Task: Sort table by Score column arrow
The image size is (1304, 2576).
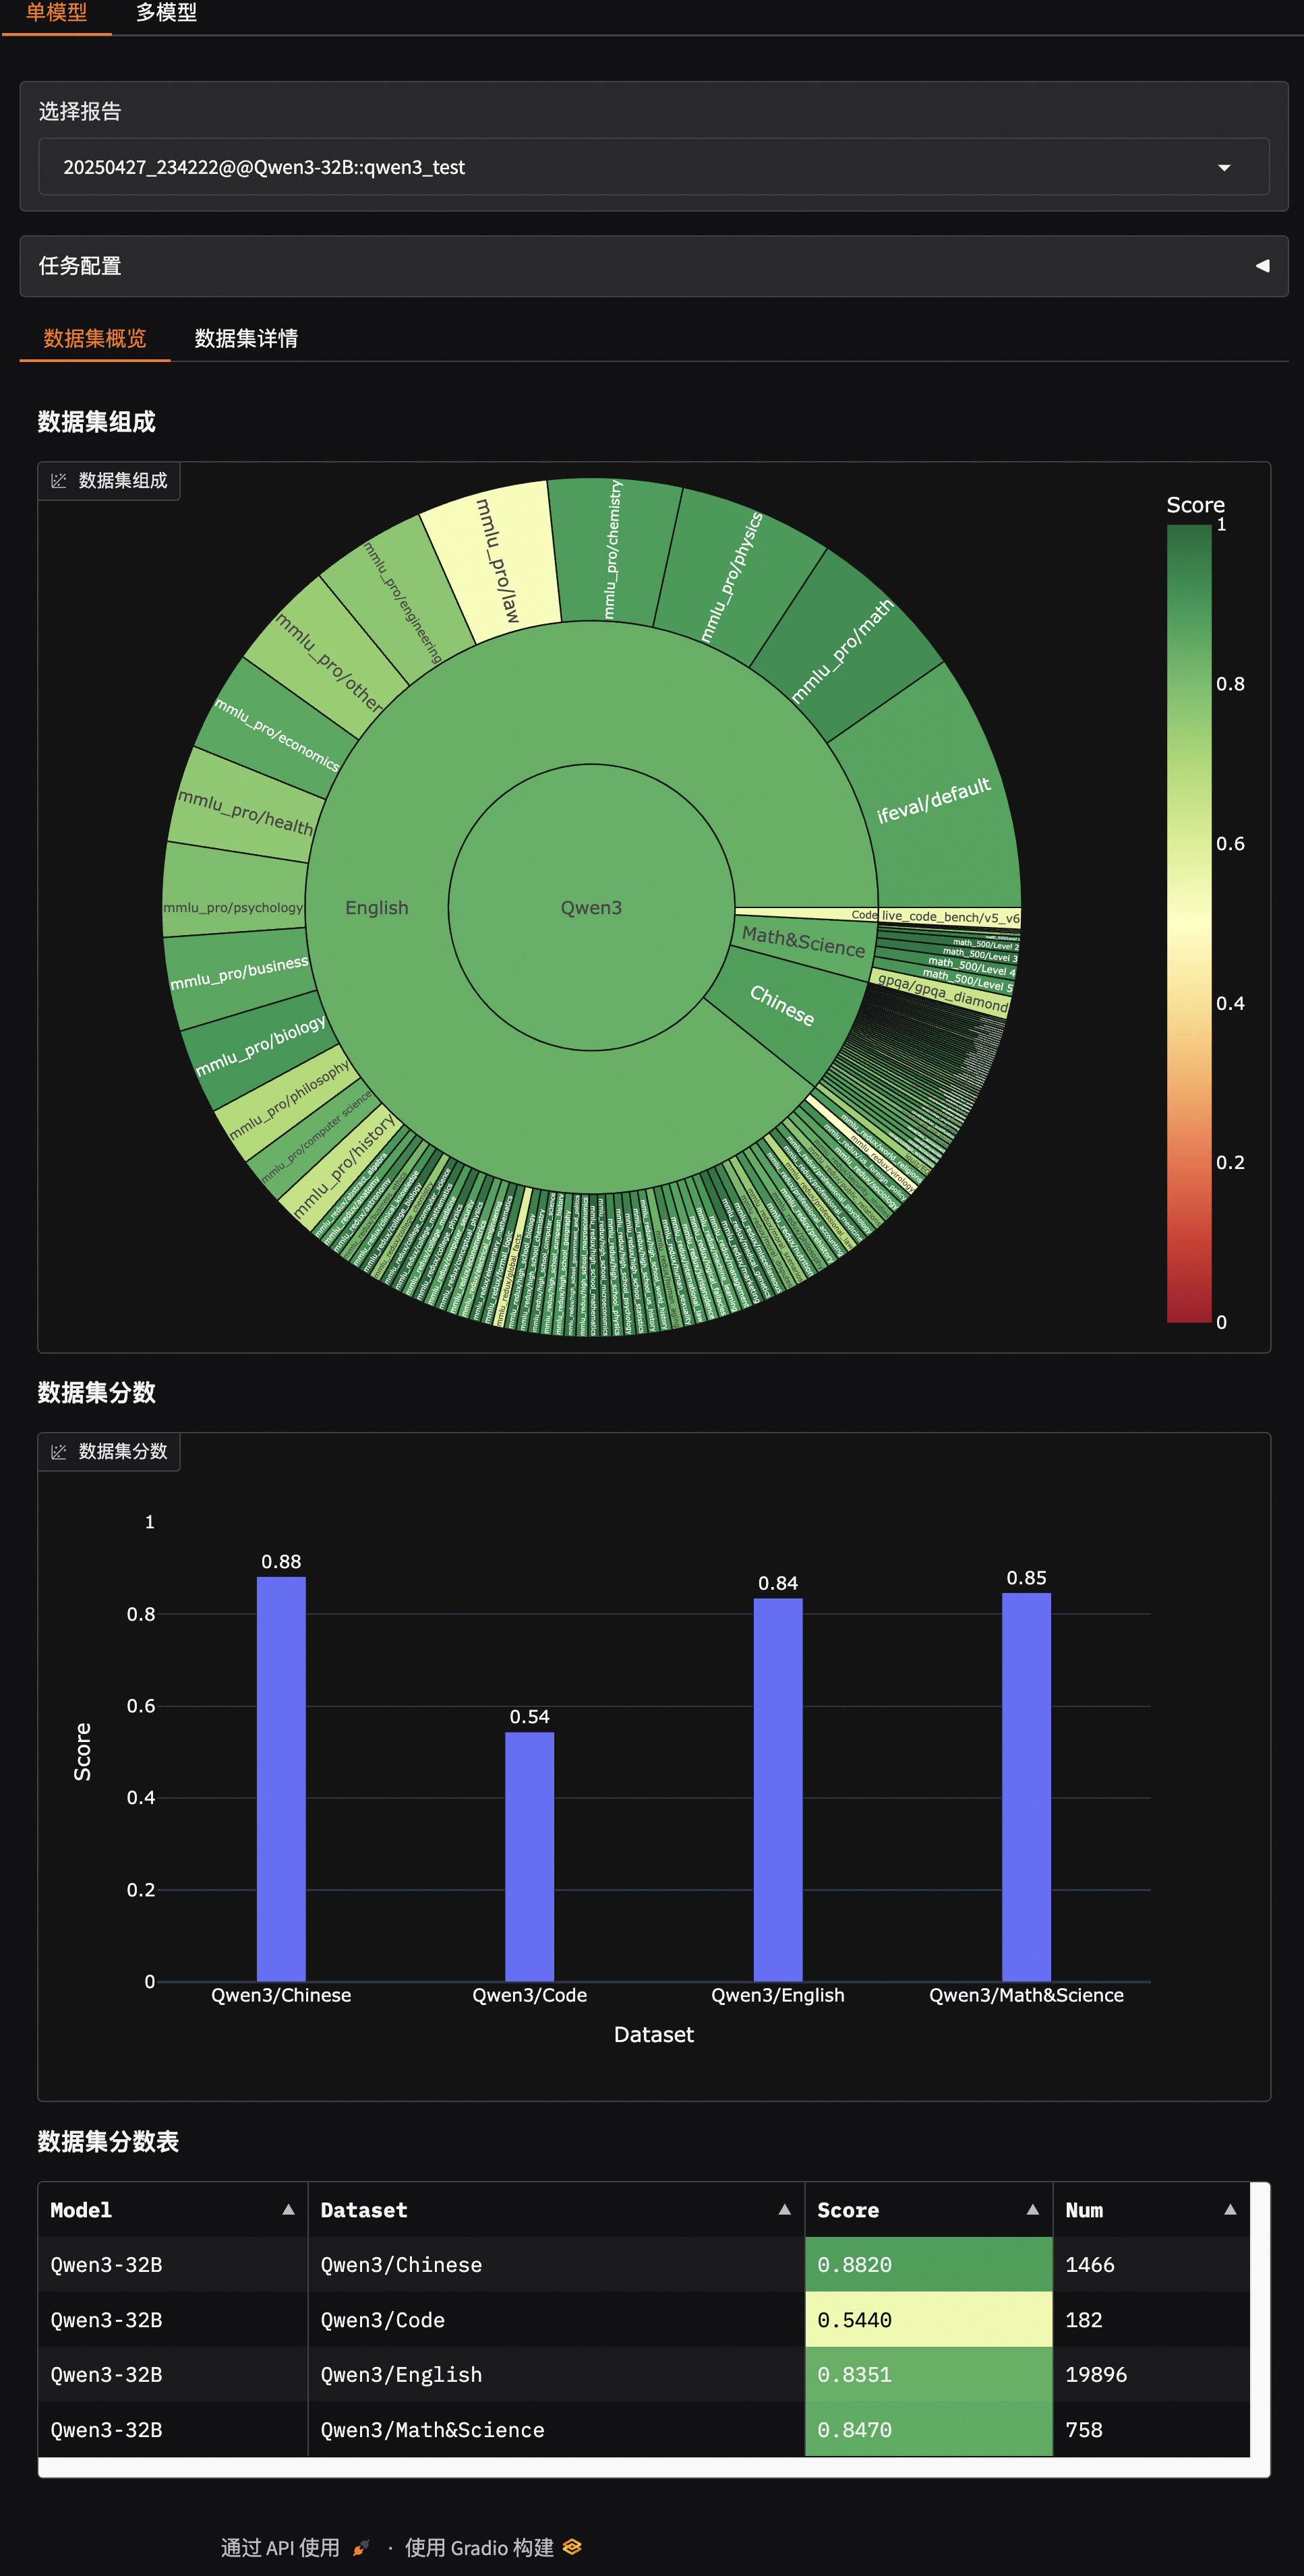Action: 1032,2209
